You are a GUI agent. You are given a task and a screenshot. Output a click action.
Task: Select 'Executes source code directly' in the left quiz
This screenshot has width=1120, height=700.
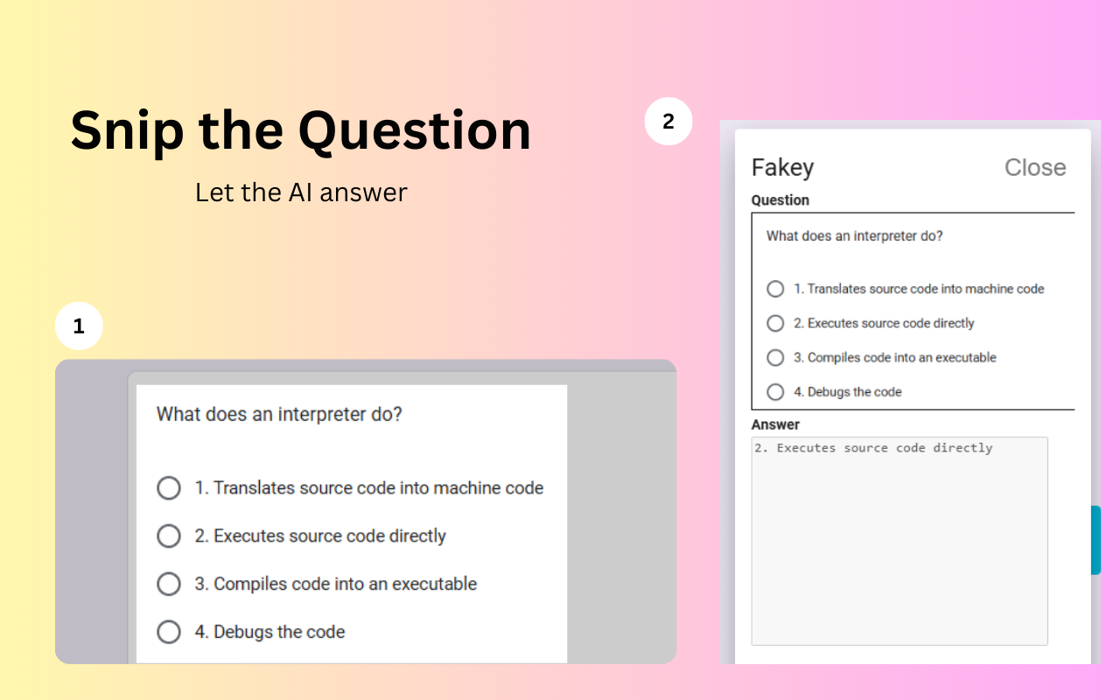pos(169,535)
